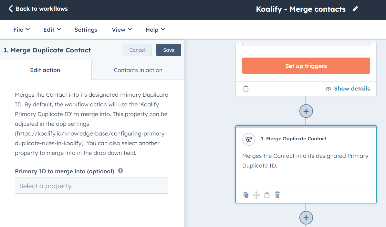Open the Select a property field

[91, 186]
